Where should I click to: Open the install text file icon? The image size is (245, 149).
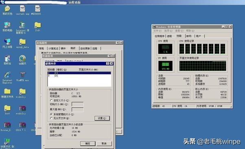22,9
